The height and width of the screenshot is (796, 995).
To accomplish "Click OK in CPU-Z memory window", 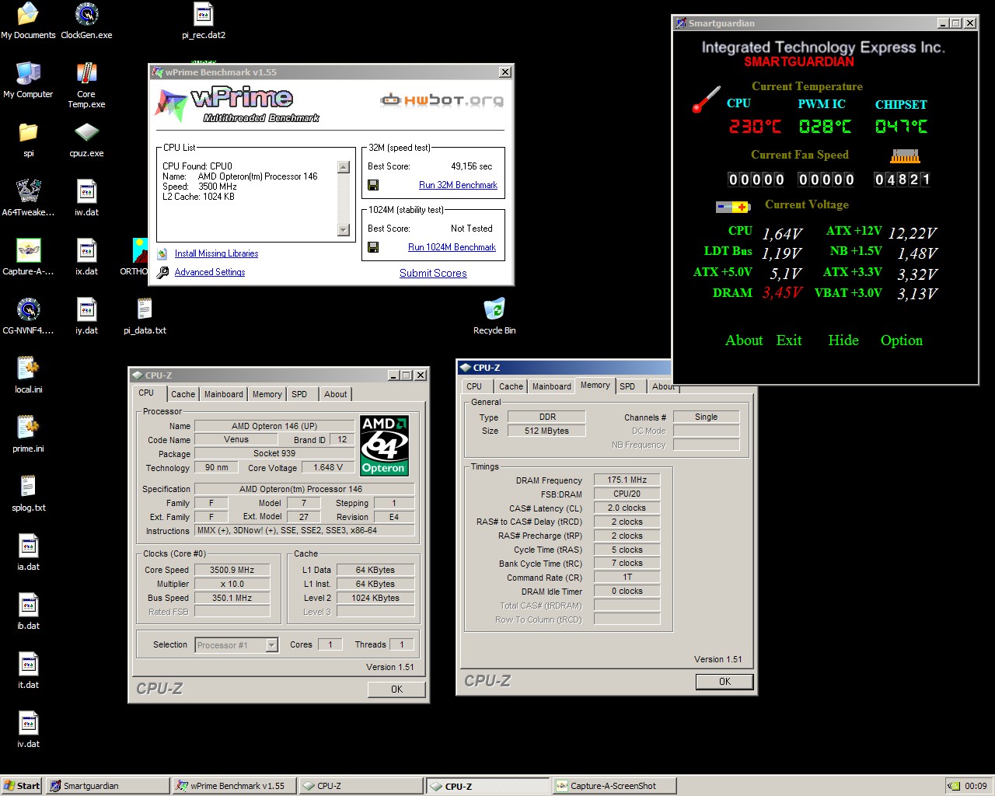I will [x=724, y=682].
